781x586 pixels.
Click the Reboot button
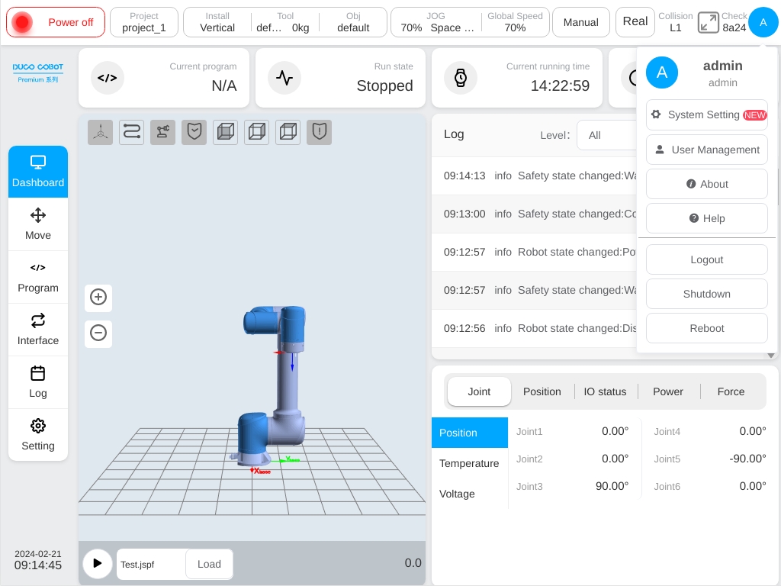point(707,328)
